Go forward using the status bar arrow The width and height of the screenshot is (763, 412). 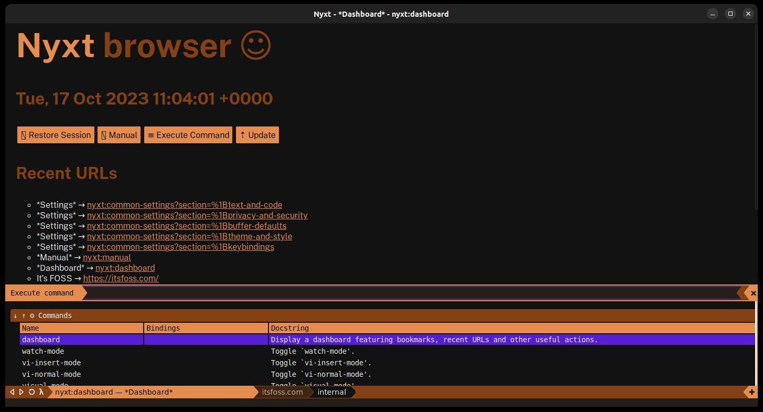coord(22,392)
